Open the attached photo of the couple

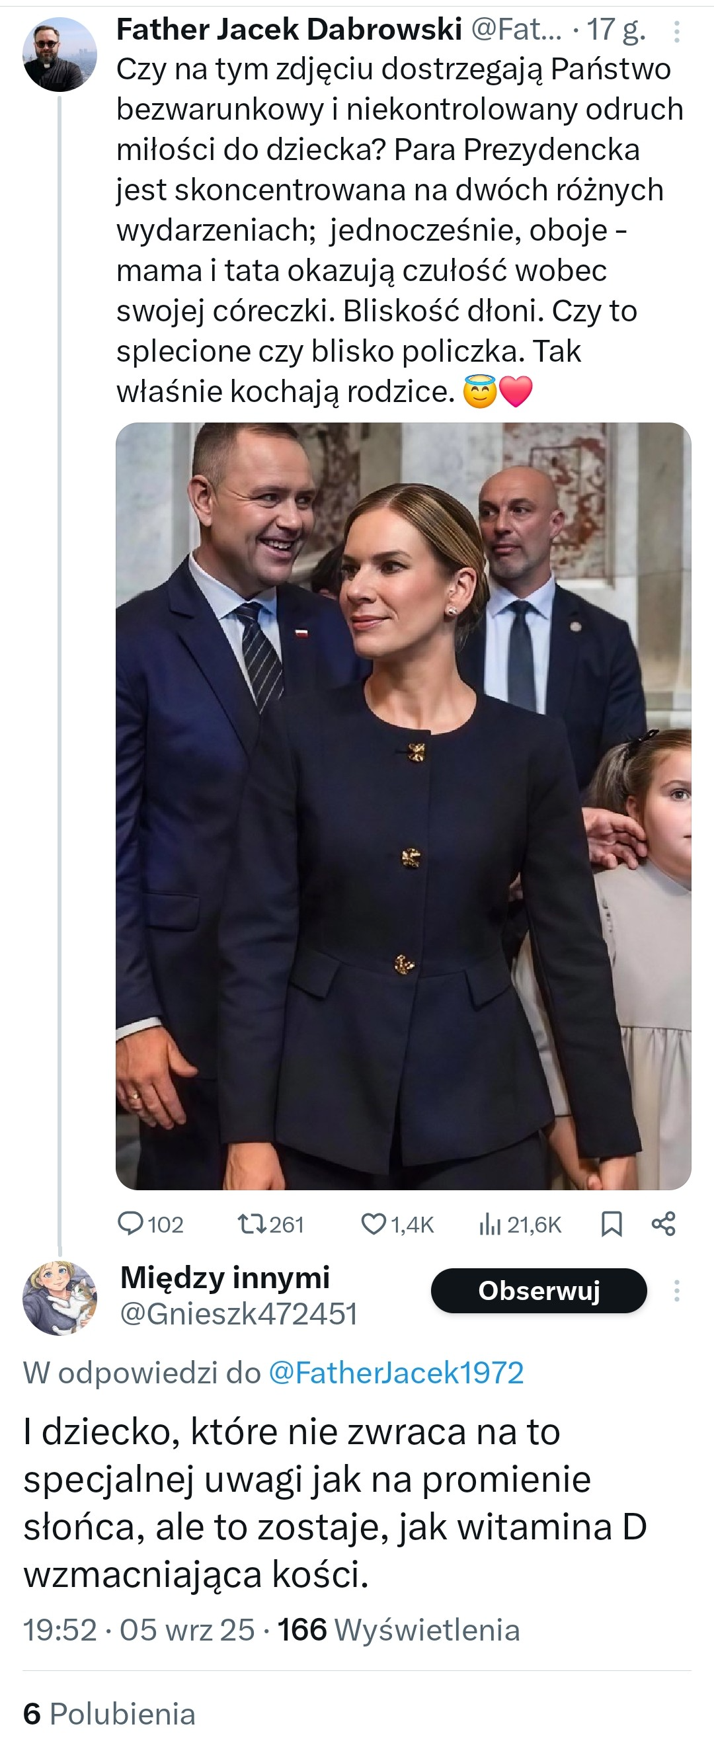tap(403, 806)
